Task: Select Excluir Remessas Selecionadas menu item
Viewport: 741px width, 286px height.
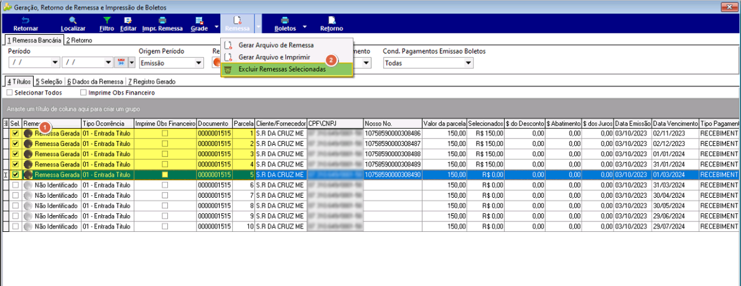Action: click(x=287, y=70)
